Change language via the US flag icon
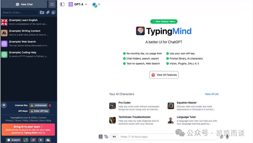The width and height of the screenshot is (253, 143). pyautogui.click(x=33, y=140)
